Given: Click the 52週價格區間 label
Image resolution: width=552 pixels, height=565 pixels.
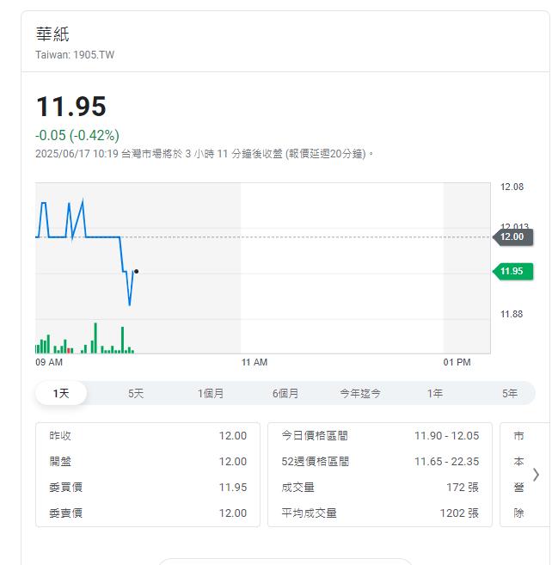Looking at the screenshot, I should pos(316,462).
